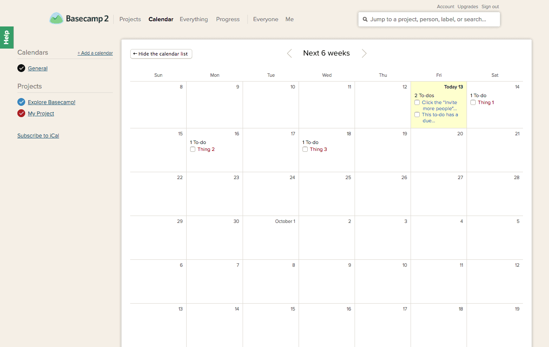Open 'Click the "Invite more people"' to-do
The image size is (549, 347).
(x=440, y=105)
